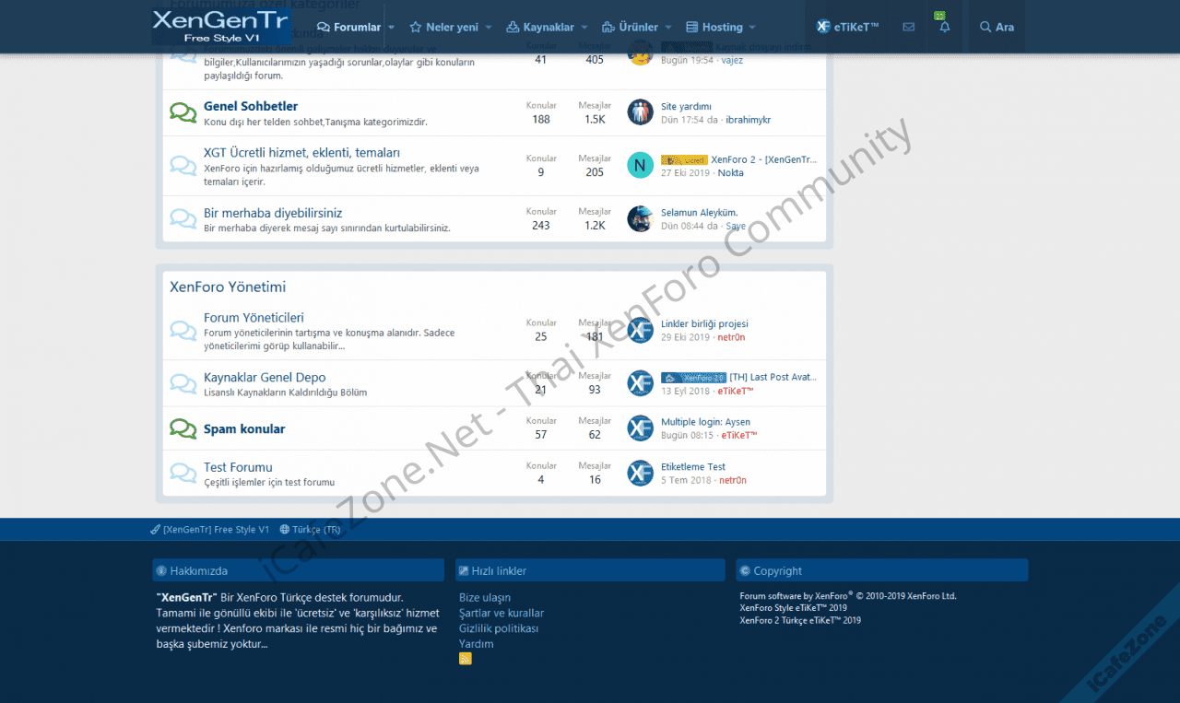Click the N avatar for user Nokta
This screenshot has height=703, width=1180.
(x=640, y=166)
